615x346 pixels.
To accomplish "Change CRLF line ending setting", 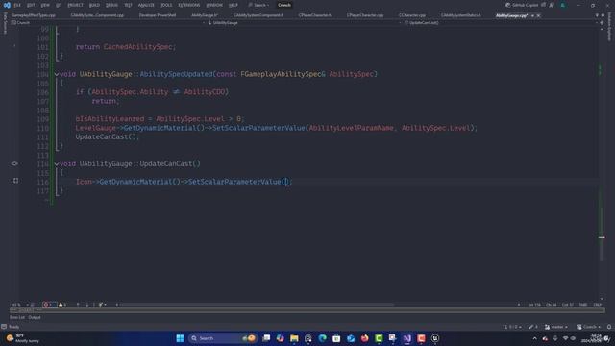I will [598, 305].
